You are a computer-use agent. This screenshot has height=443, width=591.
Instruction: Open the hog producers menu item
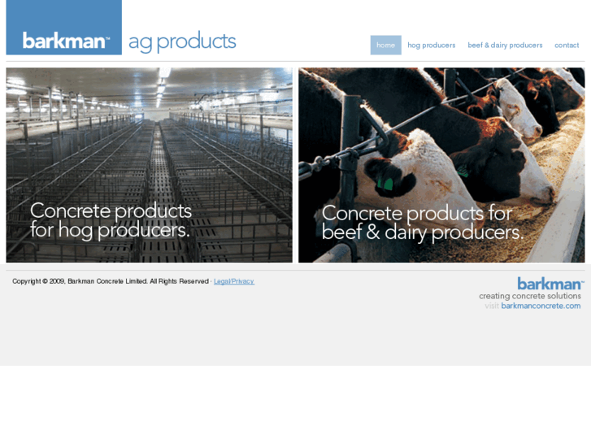[432, 46]
